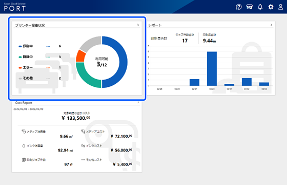Click the media cost icon
The width and height of the screenshot is (287, 185).
point(83,132)
